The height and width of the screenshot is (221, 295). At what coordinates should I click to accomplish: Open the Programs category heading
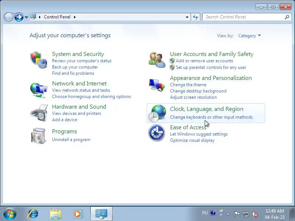[64, 131]
